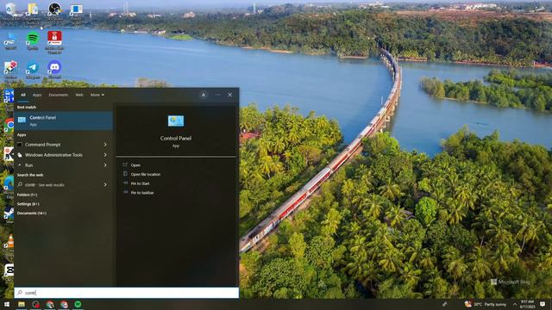Expand Command Prompt result details arrow
552x310 pixels.
pyautogui.click(x=105, y=145)
